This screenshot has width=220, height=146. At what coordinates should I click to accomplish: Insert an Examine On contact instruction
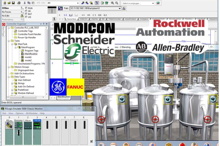click(x=83, y=15)
